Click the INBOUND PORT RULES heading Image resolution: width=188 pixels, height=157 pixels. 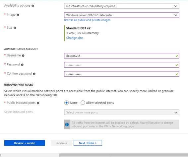tap(19, 85)
